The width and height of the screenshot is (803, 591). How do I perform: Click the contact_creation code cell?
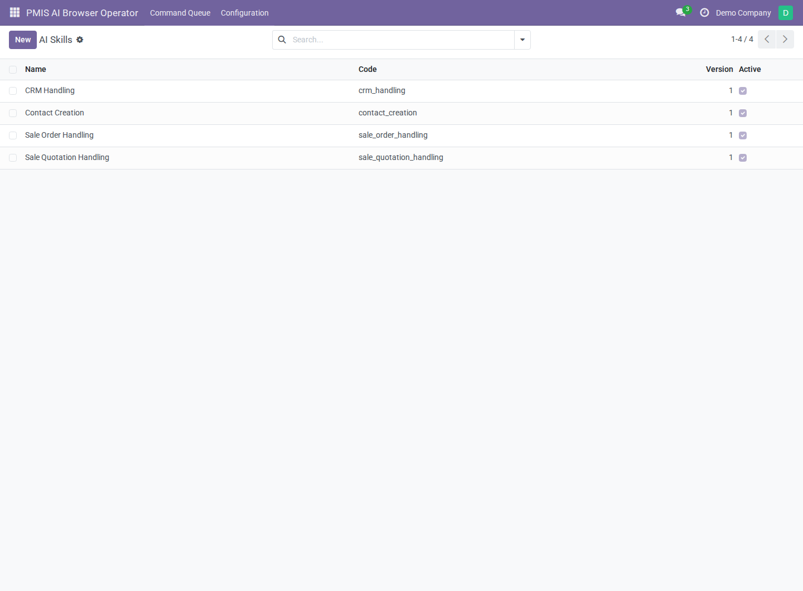pos(388,113)
